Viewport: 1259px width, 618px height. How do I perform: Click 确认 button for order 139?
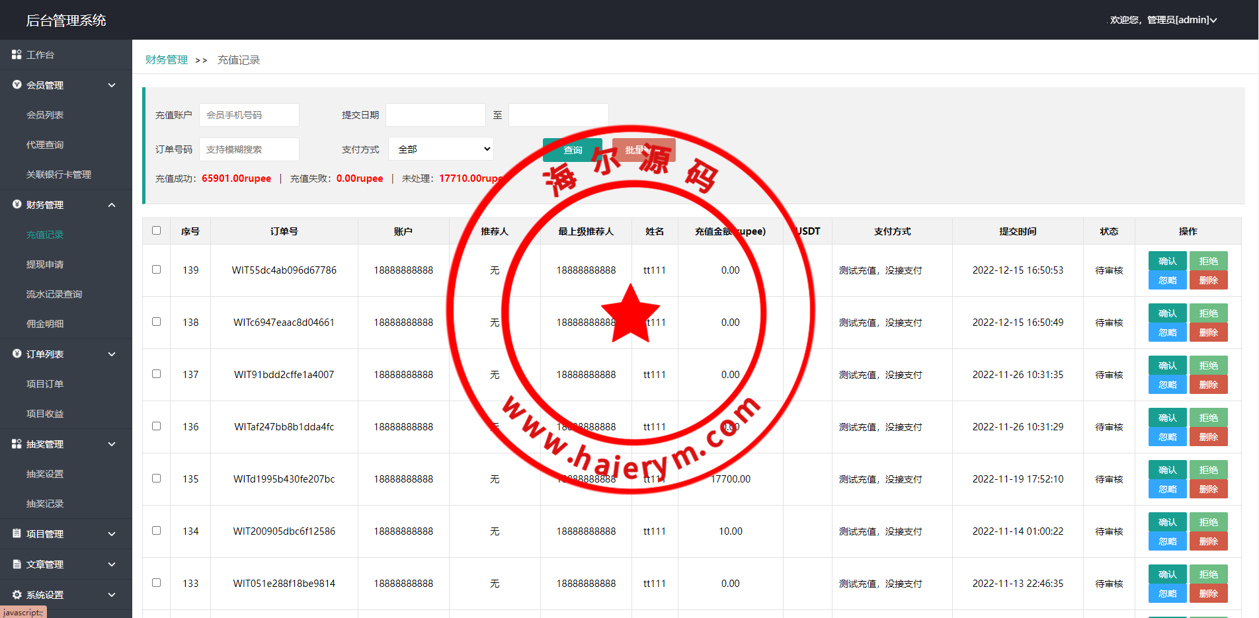(1167, 261)
